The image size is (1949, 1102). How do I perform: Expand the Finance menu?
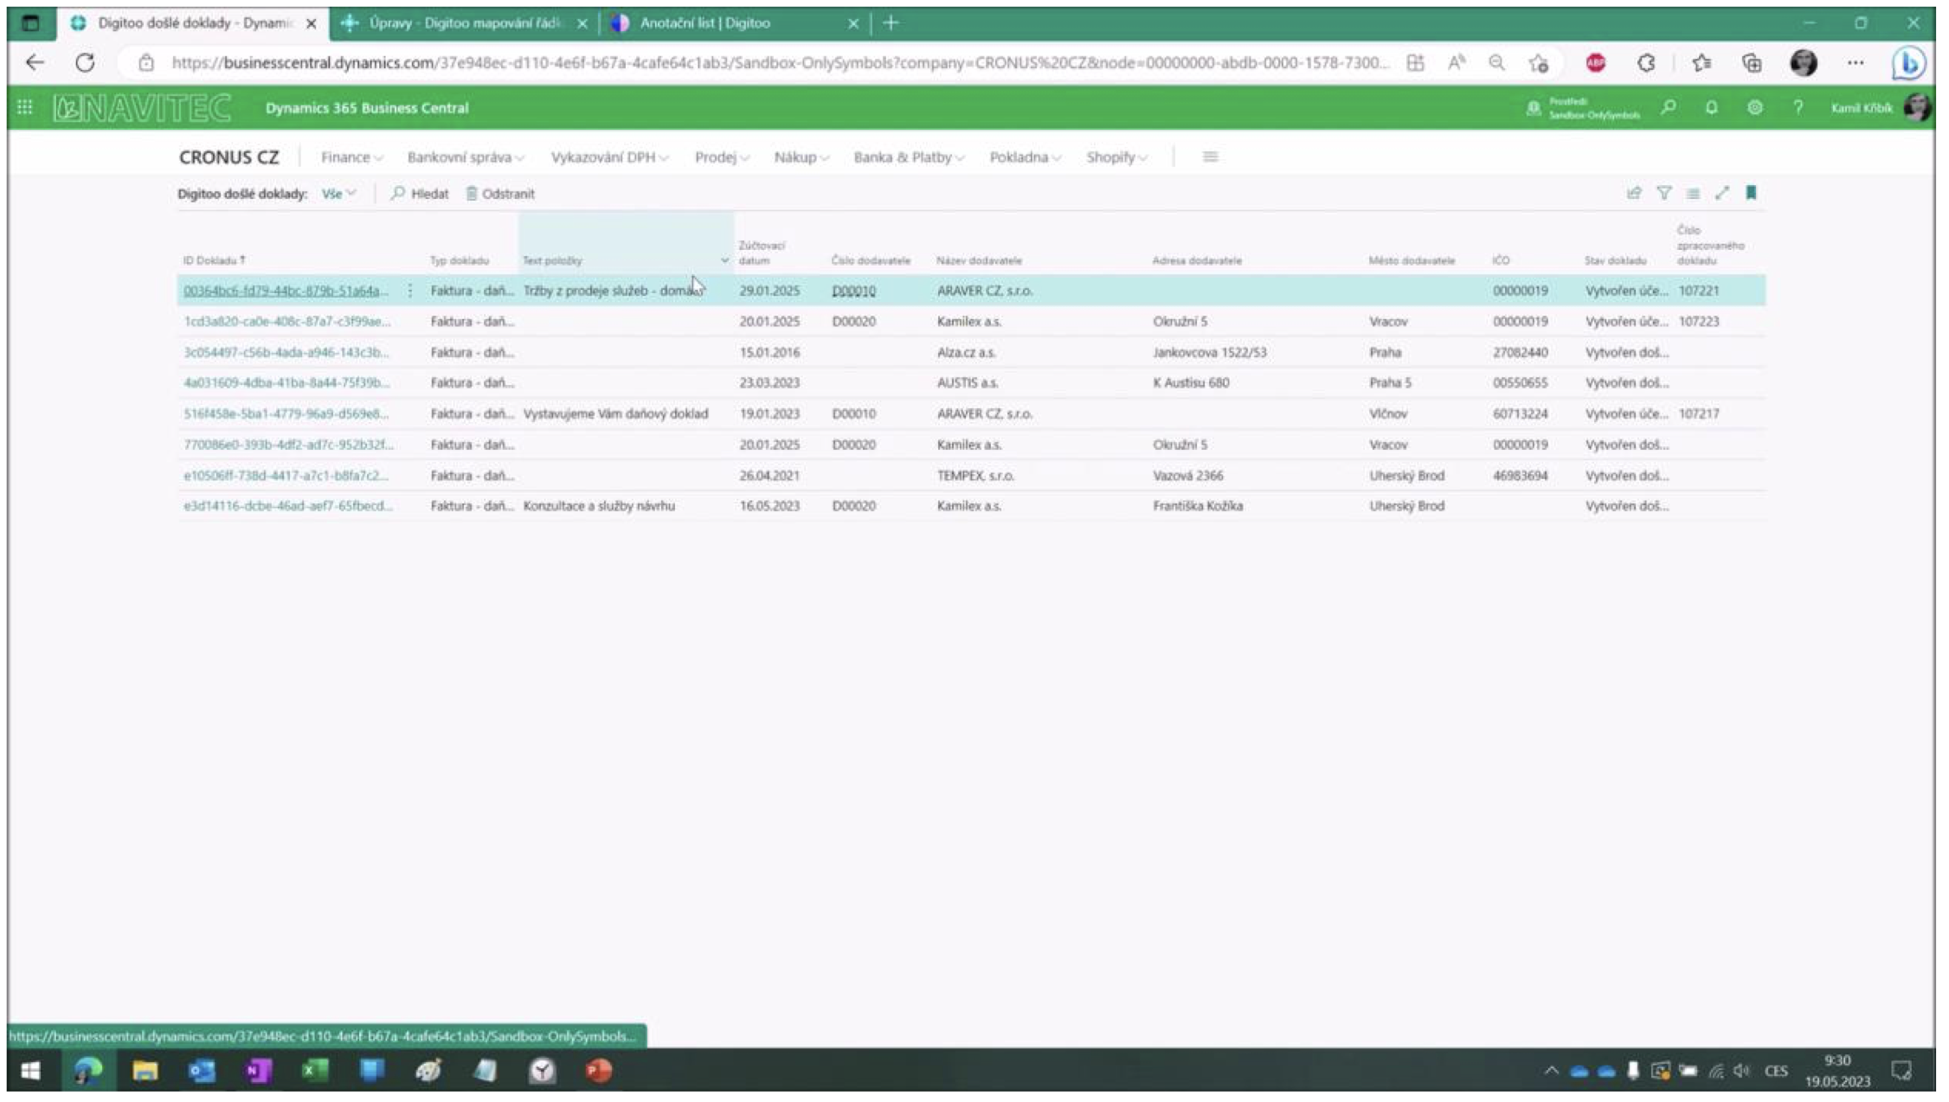click(351, 157)
